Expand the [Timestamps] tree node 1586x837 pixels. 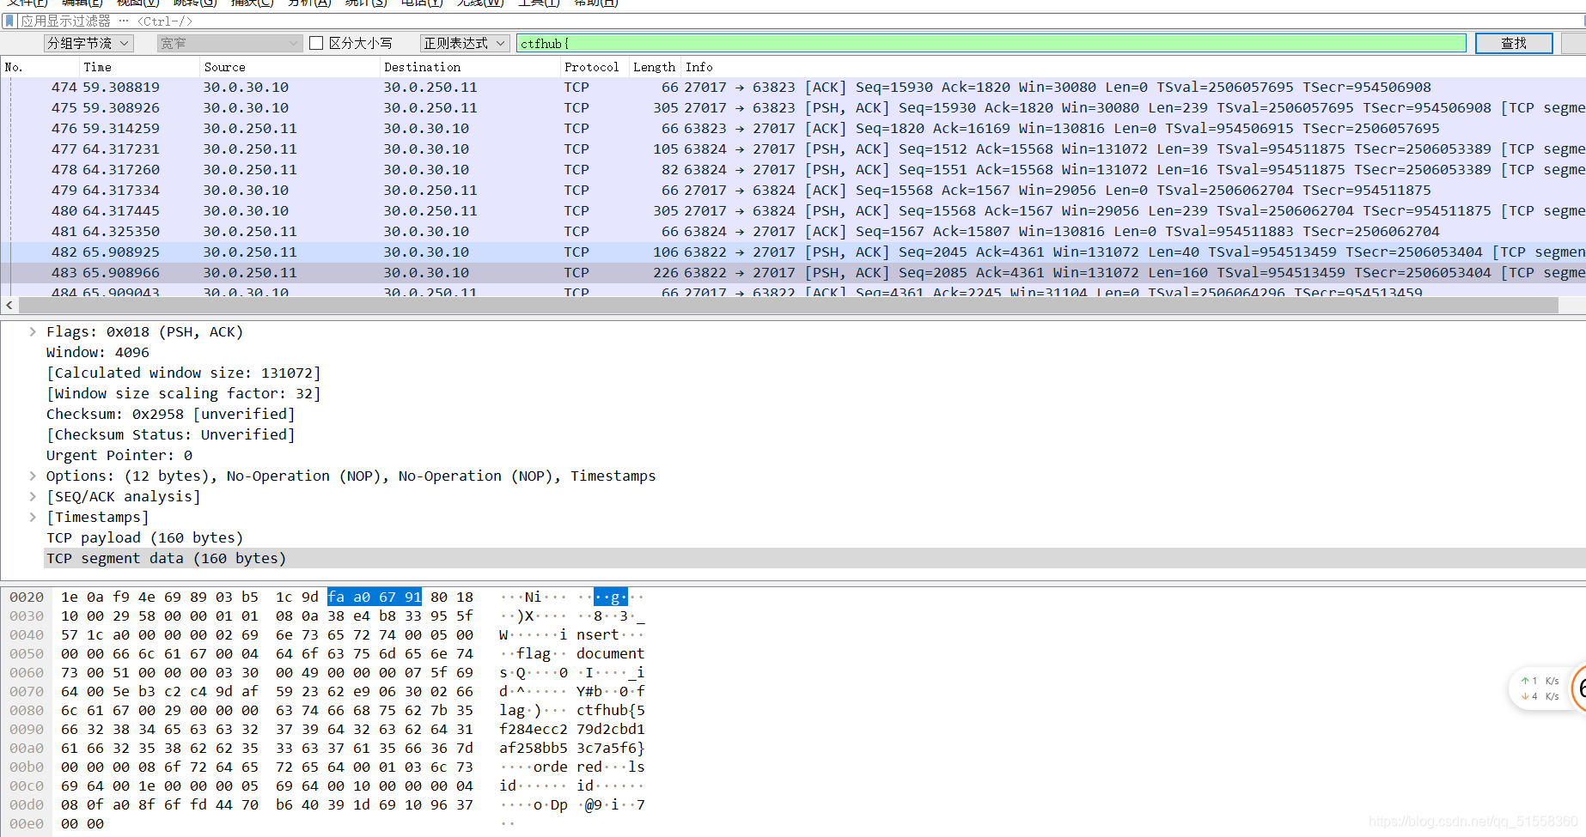(33, 517)
